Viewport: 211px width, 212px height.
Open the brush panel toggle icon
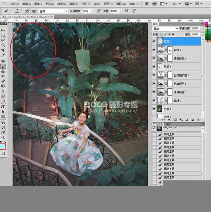27,11
